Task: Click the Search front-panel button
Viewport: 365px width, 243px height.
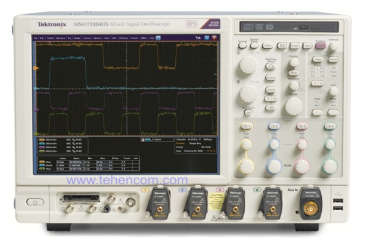Action: (271, 89)
